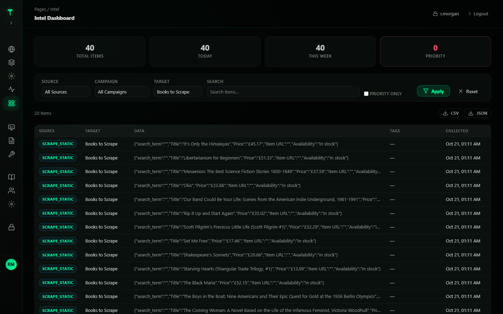Click the gear icon just below the users icon
The image size is (503, 314).
[12, 204]
